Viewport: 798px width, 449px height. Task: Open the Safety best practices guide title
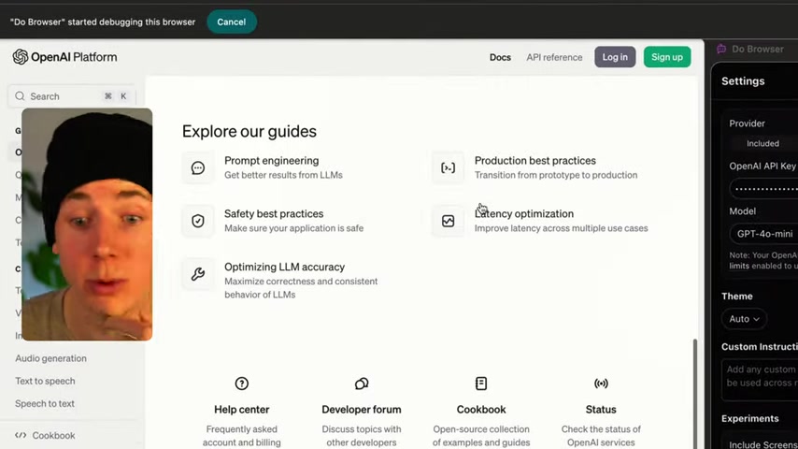click(274, 213)
